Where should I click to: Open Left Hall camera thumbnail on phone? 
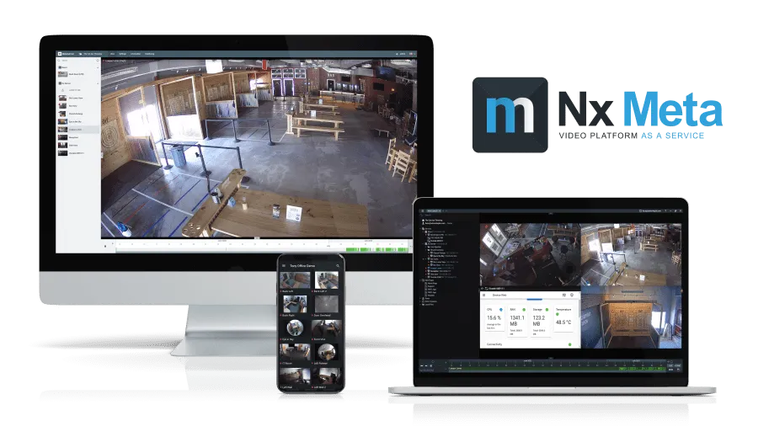(x=296, y=375)
